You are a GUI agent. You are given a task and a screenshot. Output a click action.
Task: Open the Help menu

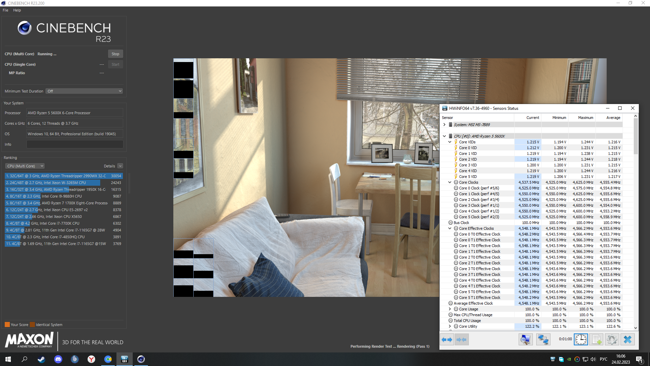tap(17, 10)
